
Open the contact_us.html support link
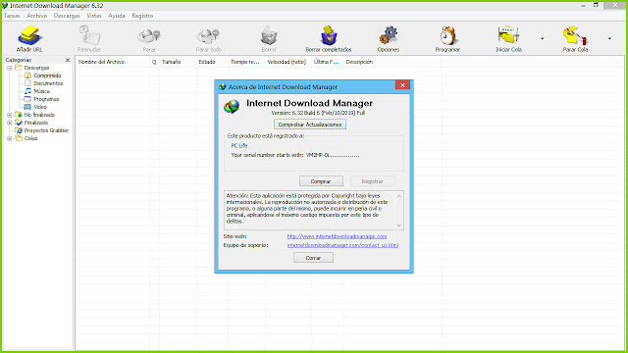pyautogui.click(x=342, y=245)
